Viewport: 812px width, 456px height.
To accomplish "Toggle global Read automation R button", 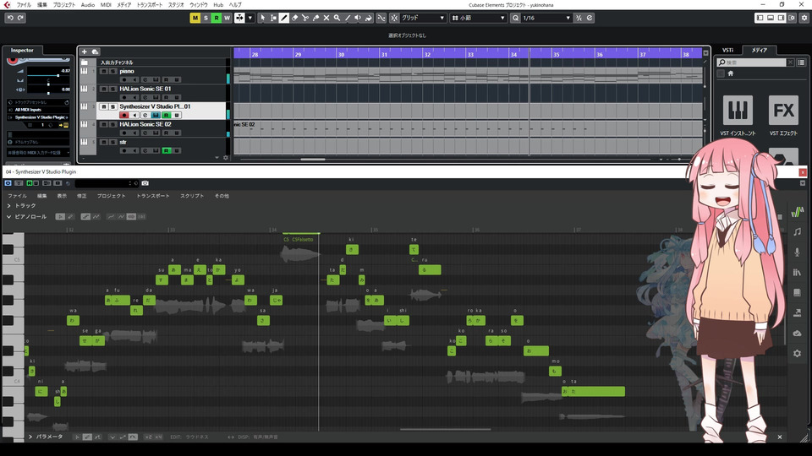I will 217,18.
